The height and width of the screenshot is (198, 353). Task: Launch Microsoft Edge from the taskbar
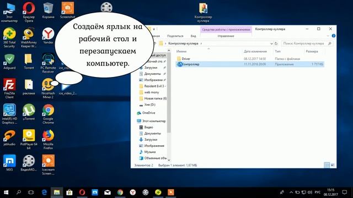pyautogui.click(x=44, y=193)
